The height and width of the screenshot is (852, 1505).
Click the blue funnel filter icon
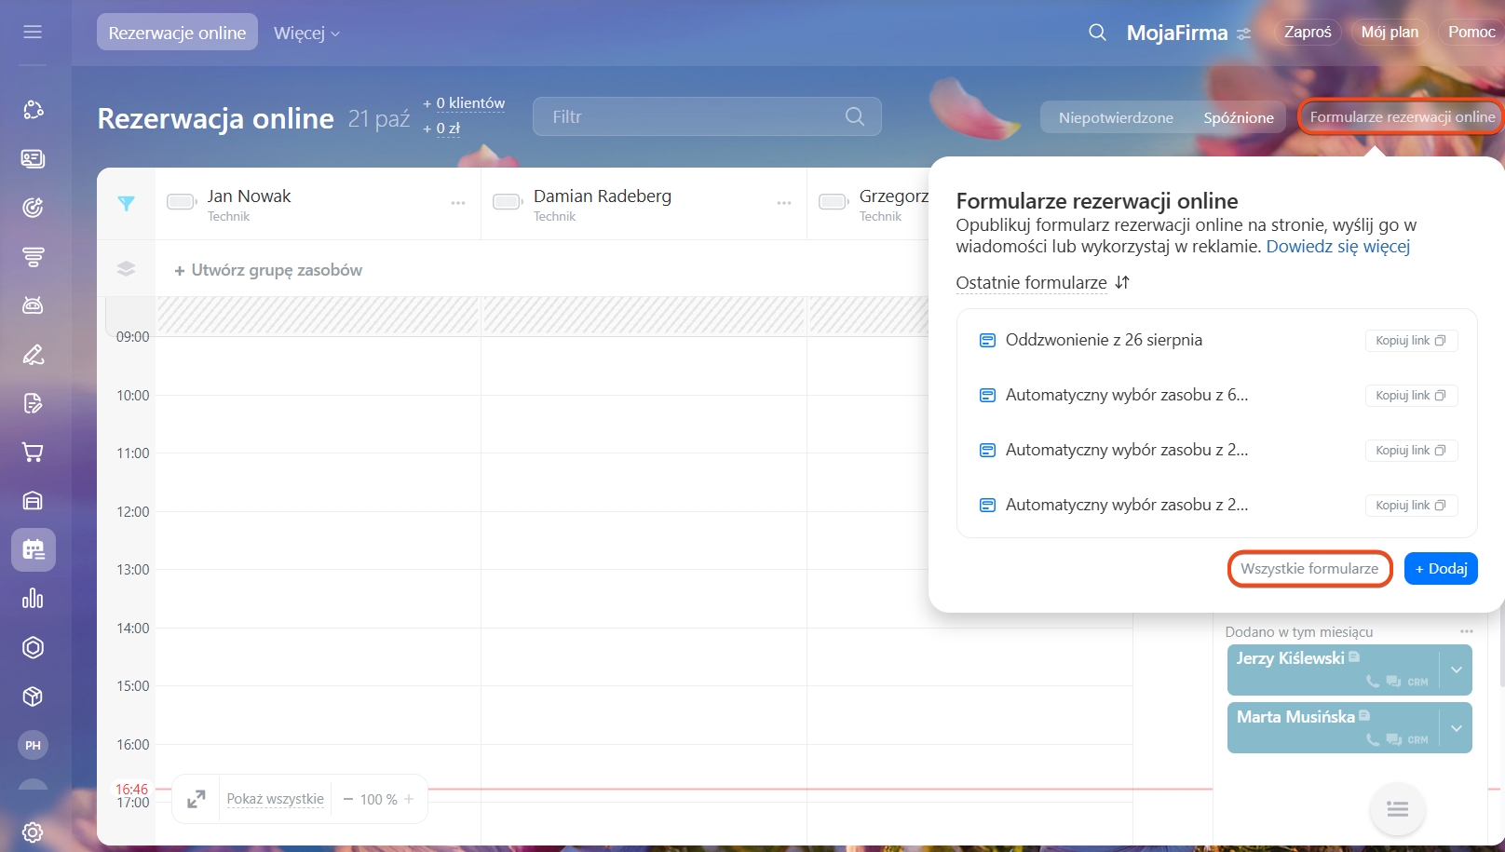click(x=127, y=204)
